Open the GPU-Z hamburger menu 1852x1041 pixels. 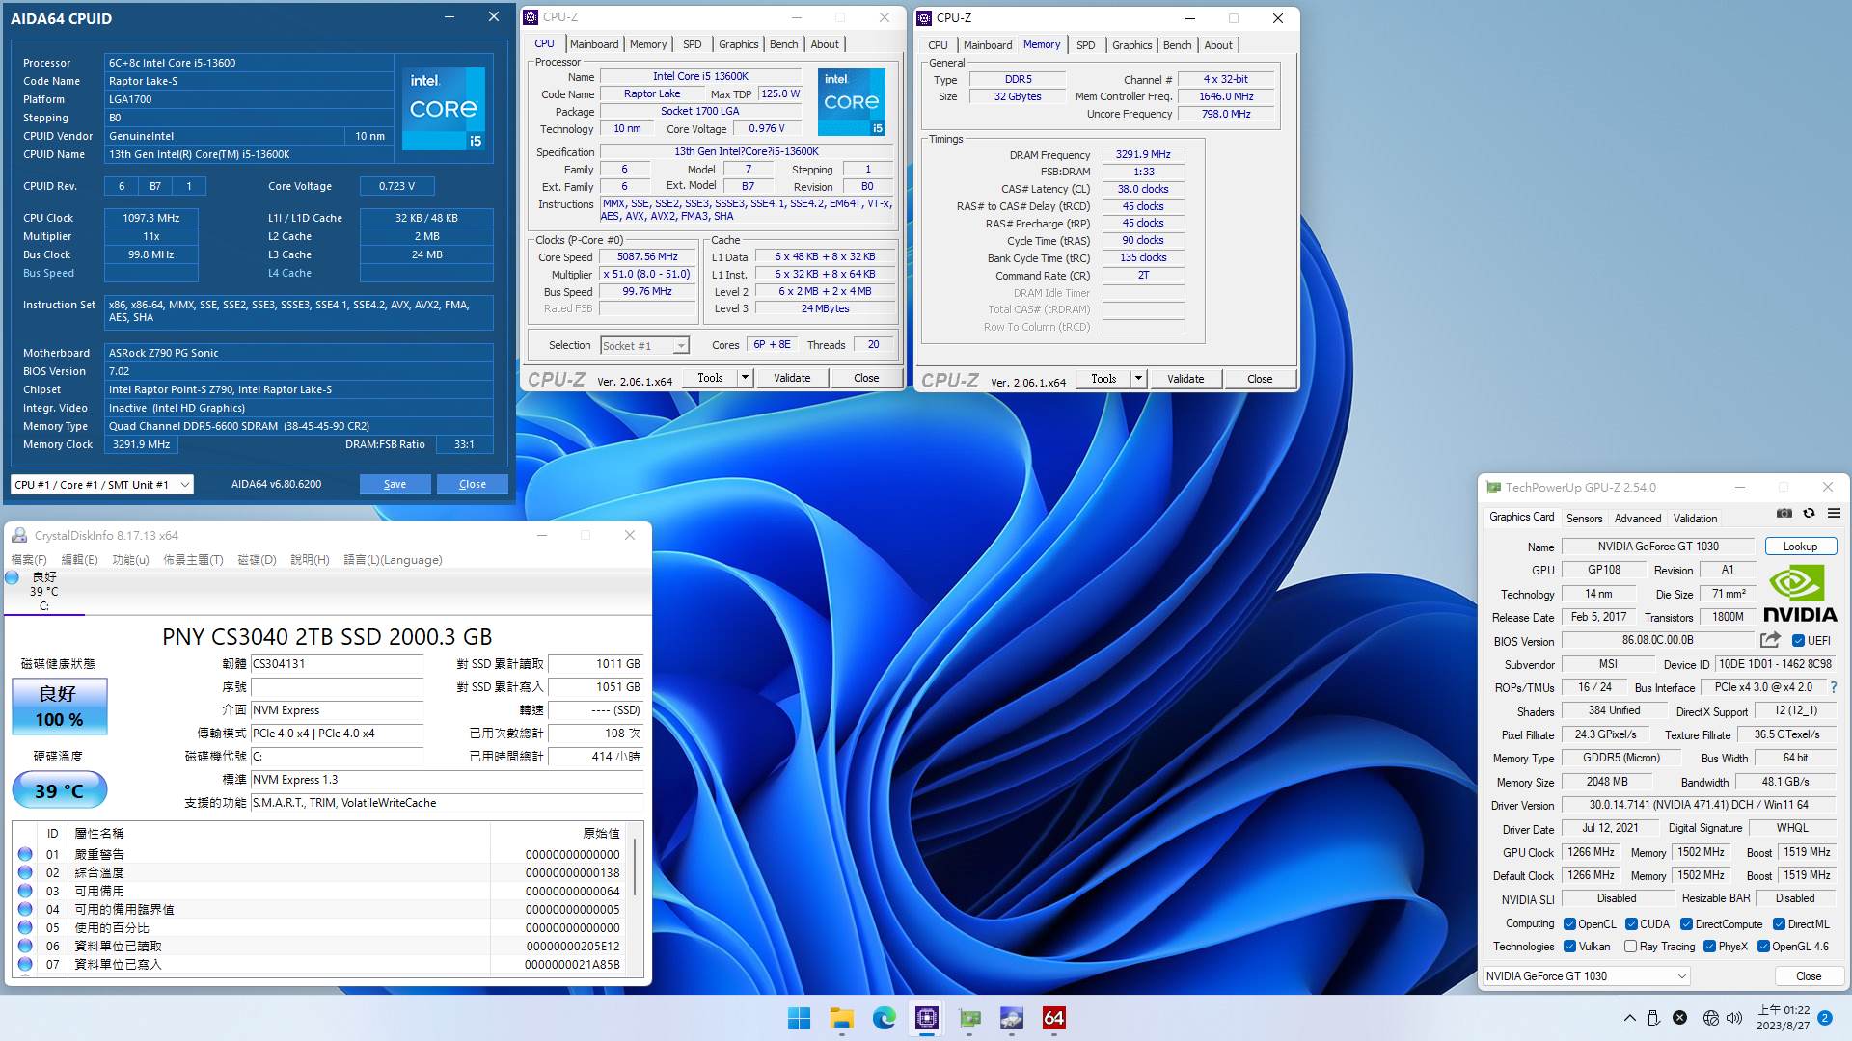click(x=1834, y=514)
